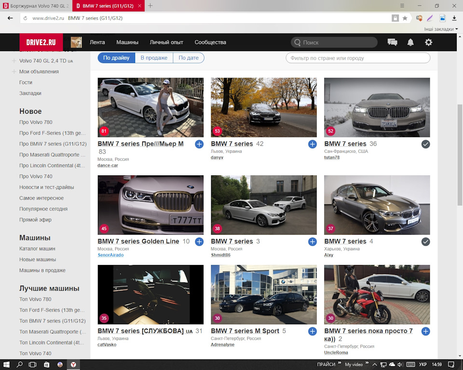Open the Інші закладки dropdown
The image size is (463, 370).
(441, 29)
